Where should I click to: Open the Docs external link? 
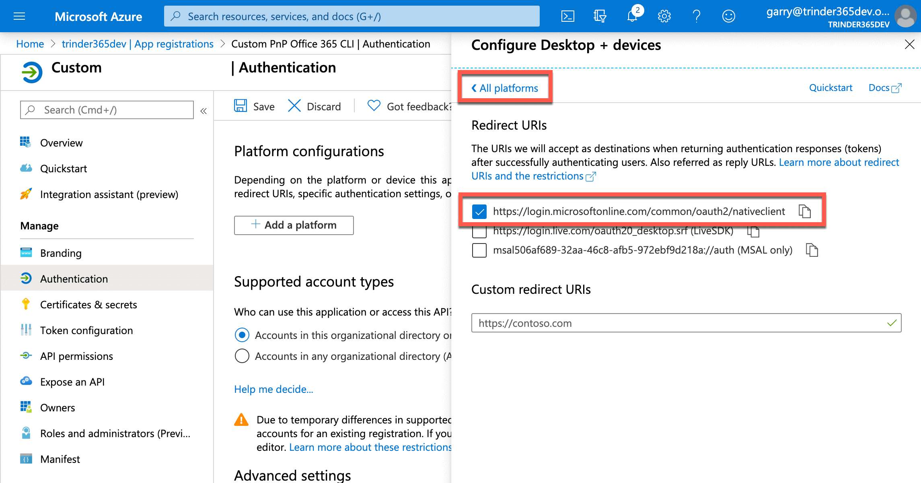click(x=885, y=88)
